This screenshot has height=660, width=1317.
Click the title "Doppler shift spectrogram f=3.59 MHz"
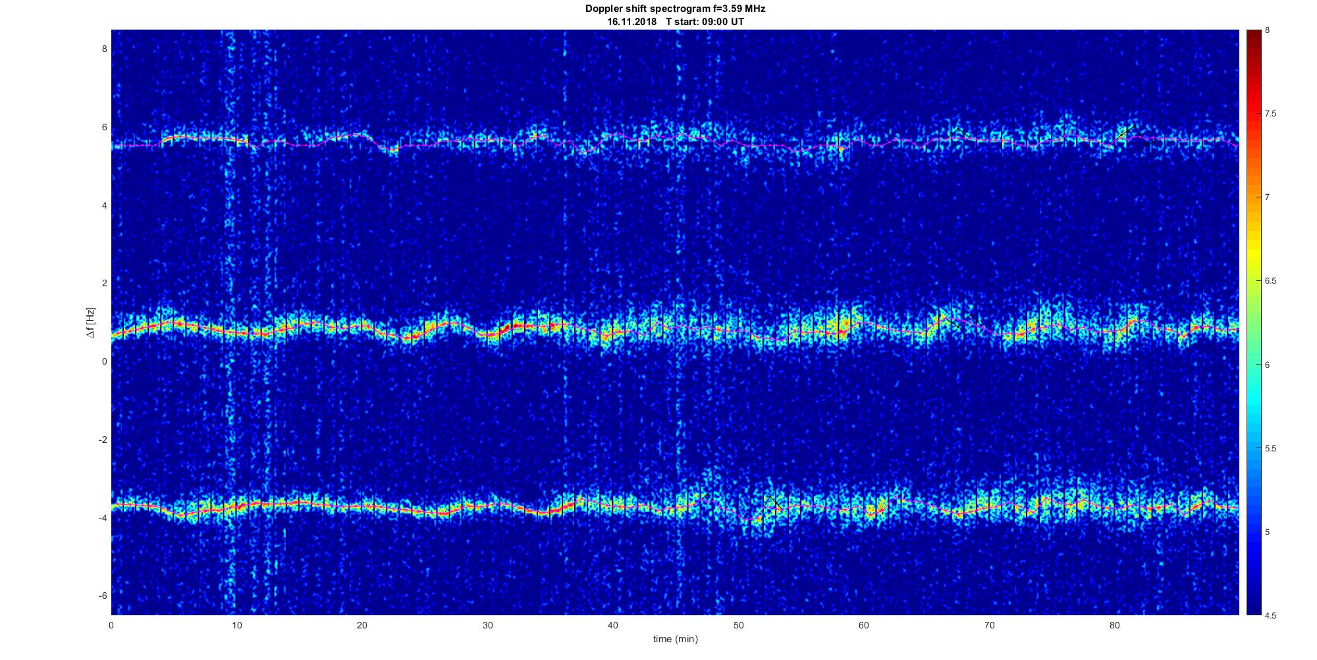(675, 9)
